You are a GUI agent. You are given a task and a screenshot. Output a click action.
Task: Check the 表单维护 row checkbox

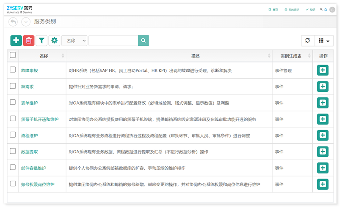pos(13,102)
